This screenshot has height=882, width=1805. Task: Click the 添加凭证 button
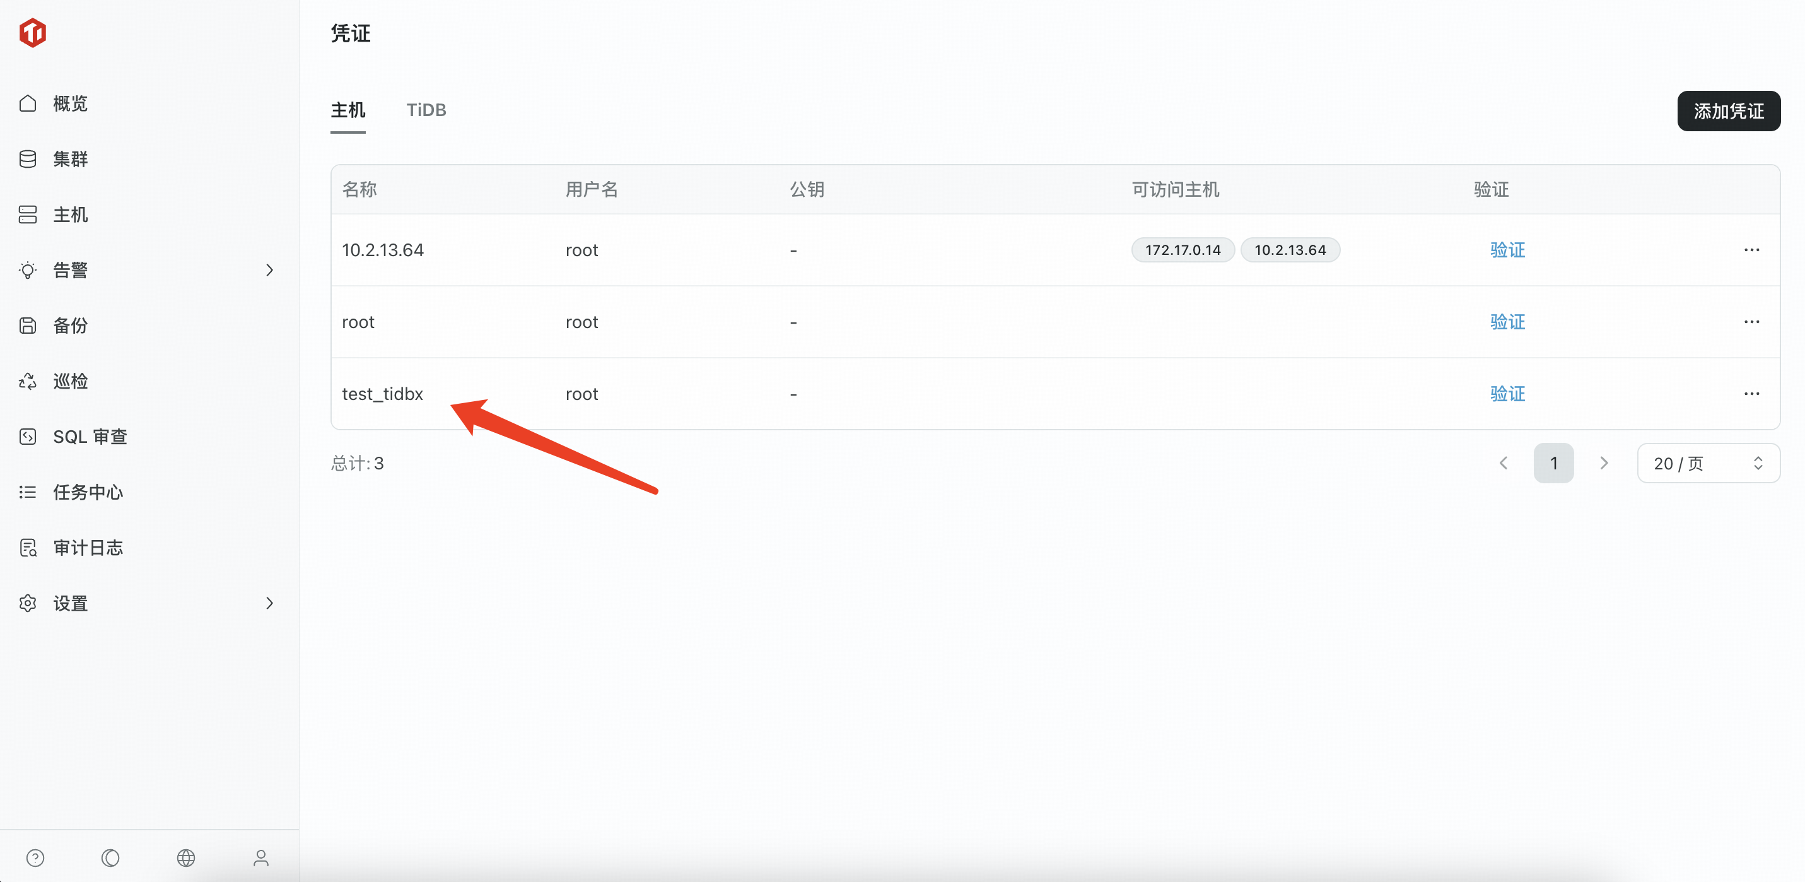(x=1728, y=111)
